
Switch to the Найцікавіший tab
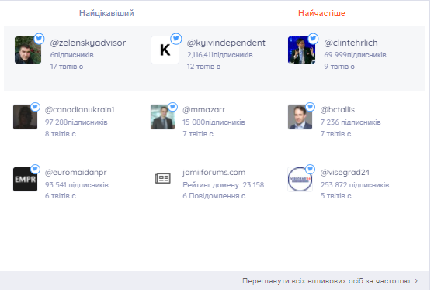pyautogui.click(x=106, y=13)
